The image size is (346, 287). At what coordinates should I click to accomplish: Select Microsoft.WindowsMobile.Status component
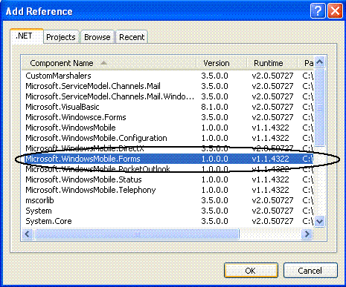click(167, 179)
